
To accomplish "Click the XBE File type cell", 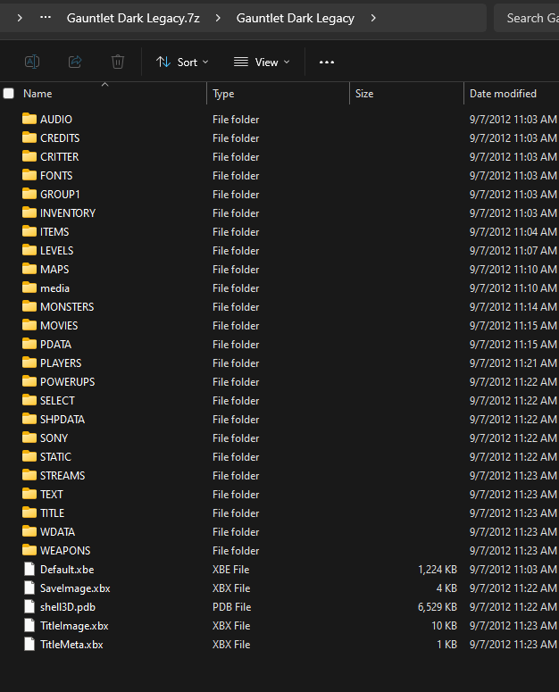I will (230, 570).
